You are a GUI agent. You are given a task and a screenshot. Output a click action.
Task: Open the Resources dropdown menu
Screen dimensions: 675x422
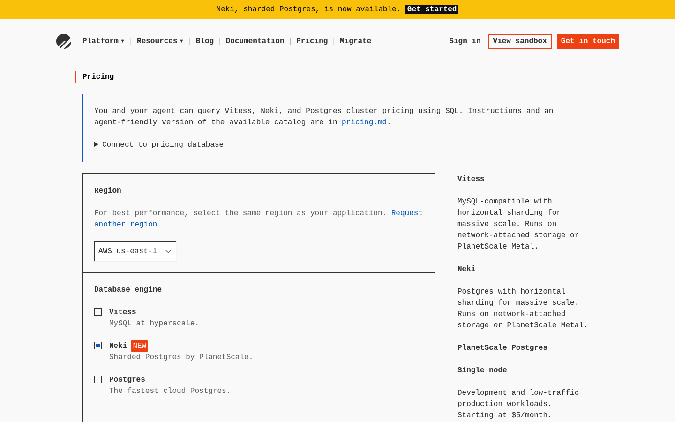coord(160,41)
